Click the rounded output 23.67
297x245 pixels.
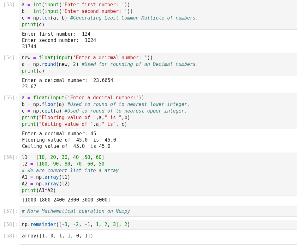coord(29,87)
